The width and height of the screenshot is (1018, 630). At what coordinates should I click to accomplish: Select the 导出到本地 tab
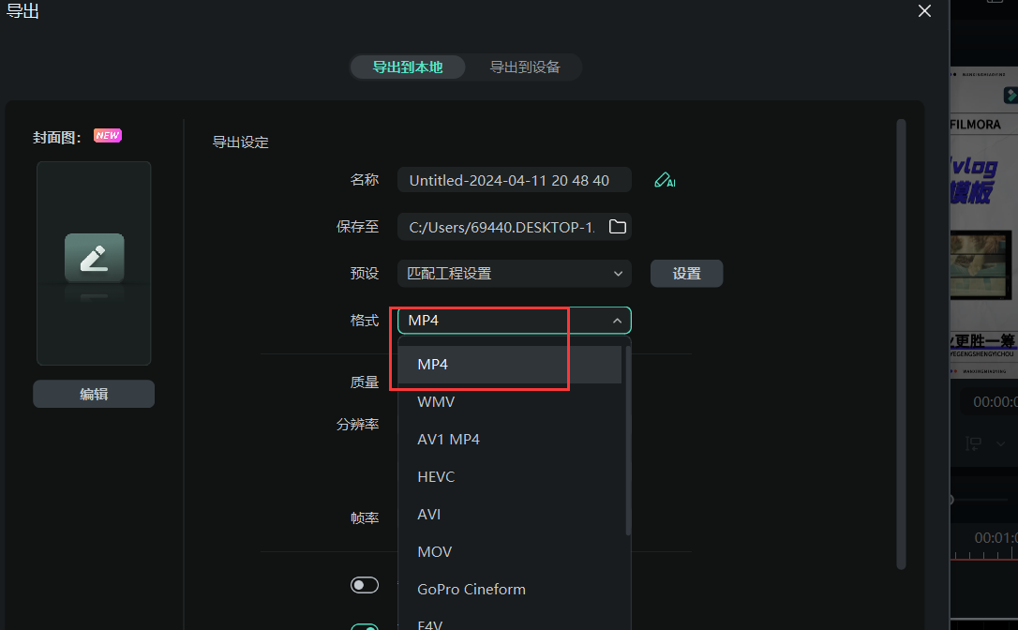click(408, 67)
